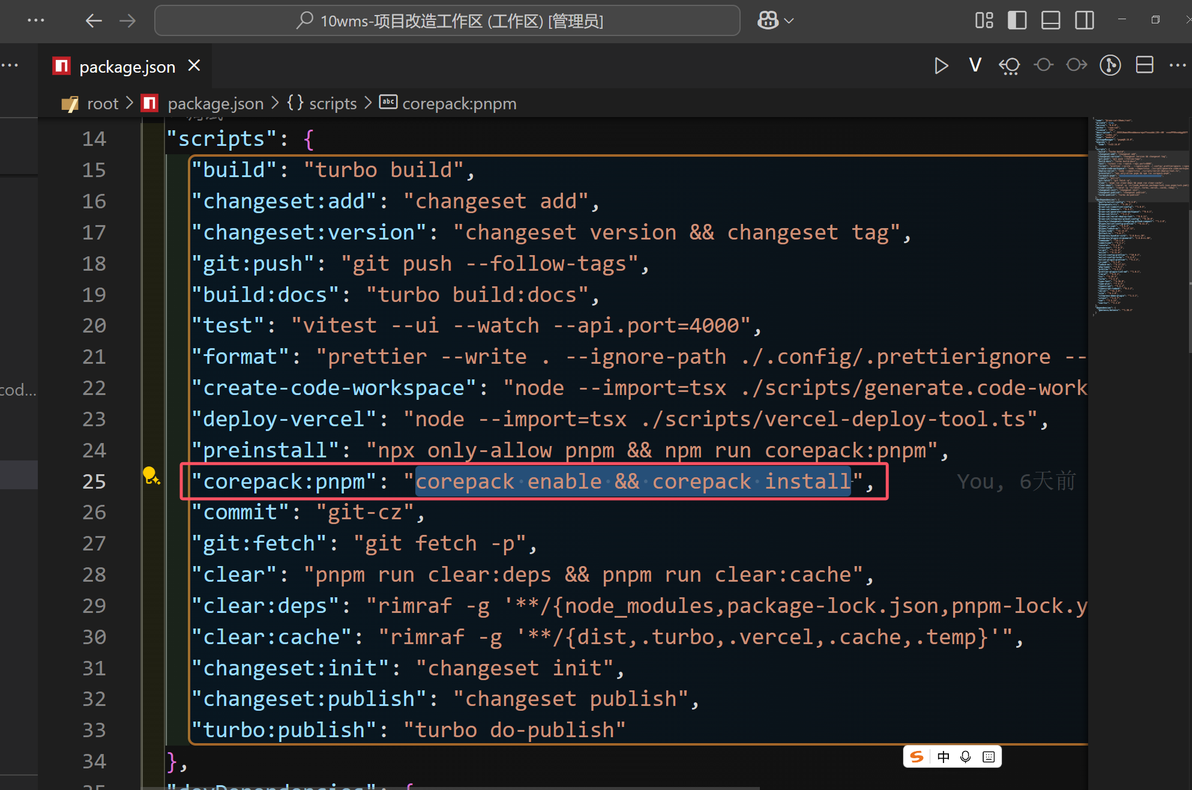Click the "git:push" key
Screen dimensions: 1192x790
tap(253, 264)
